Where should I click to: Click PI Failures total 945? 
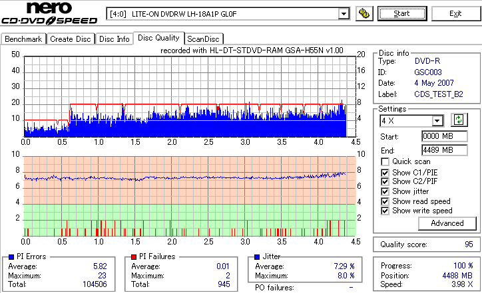[224, 284]
